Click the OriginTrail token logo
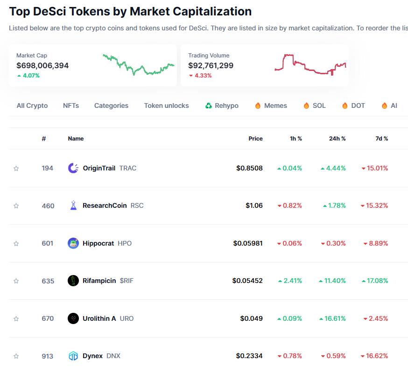This screenshot has height=374, width=408. tap(74, 168)
